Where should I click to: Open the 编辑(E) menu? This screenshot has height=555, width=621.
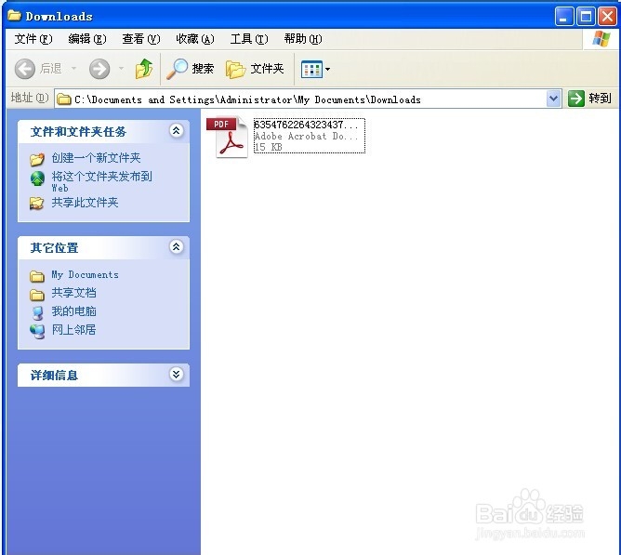point(87,39)
